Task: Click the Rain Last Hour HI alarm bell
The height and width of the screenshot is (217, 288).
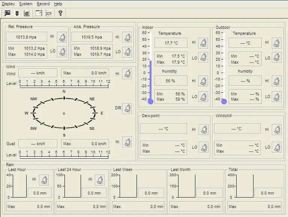Action: coord(44,180)
